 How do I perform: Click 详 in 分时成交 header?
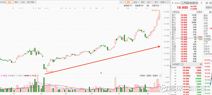[201, 64]
